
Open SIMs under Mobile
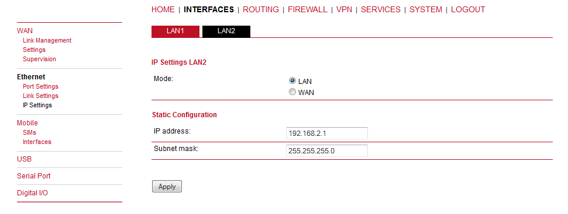point(29,132)
